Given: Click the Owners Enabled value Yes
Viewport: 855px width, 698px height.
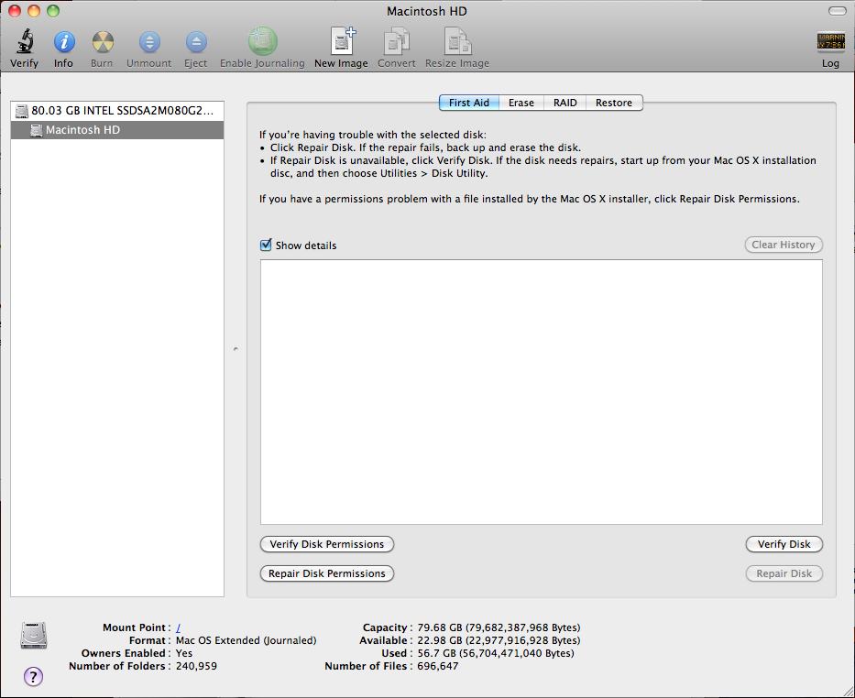Looking at the screenshot, I should click(184, 653).
